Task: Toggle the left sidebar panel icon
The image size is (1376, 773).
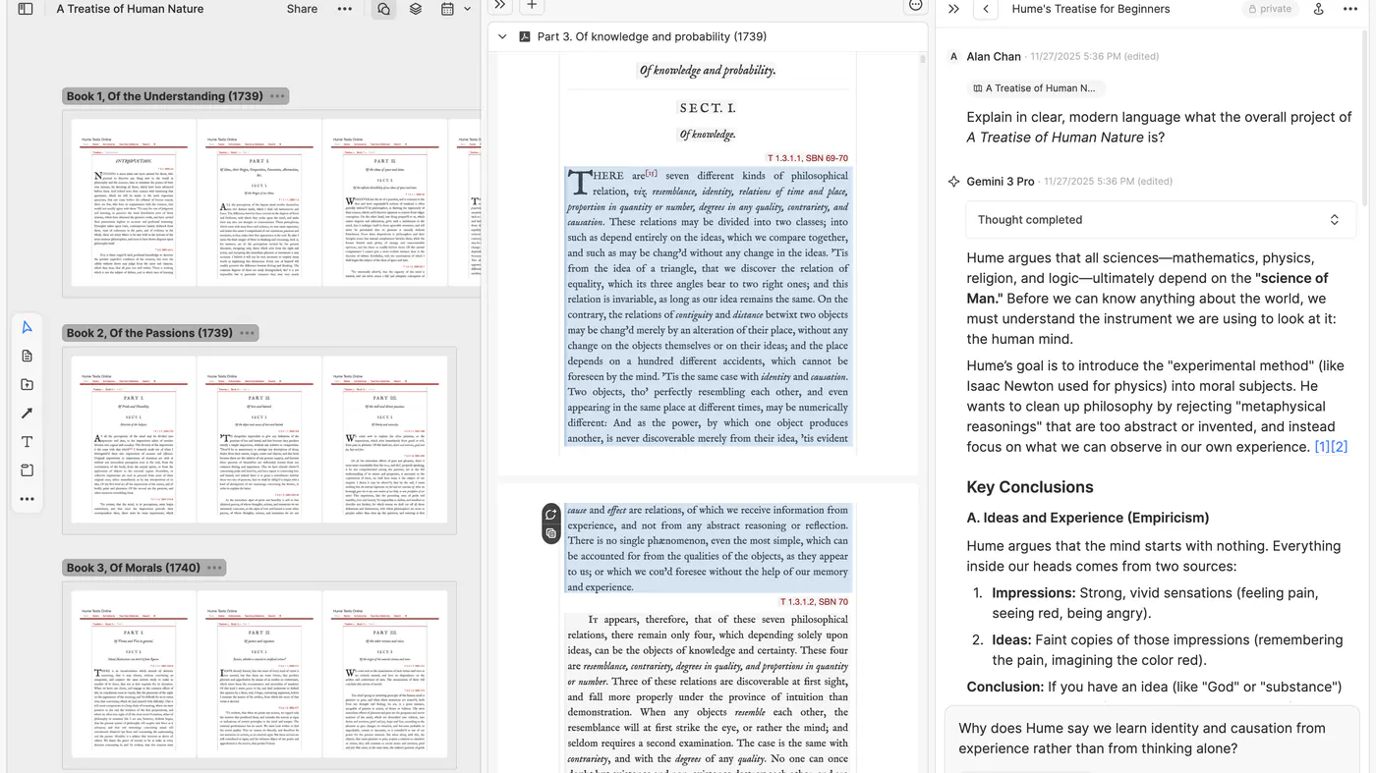Action: [x=26, y=9]
